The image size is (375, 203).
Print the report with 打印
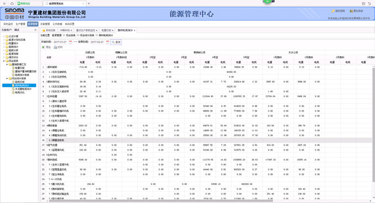58,47
